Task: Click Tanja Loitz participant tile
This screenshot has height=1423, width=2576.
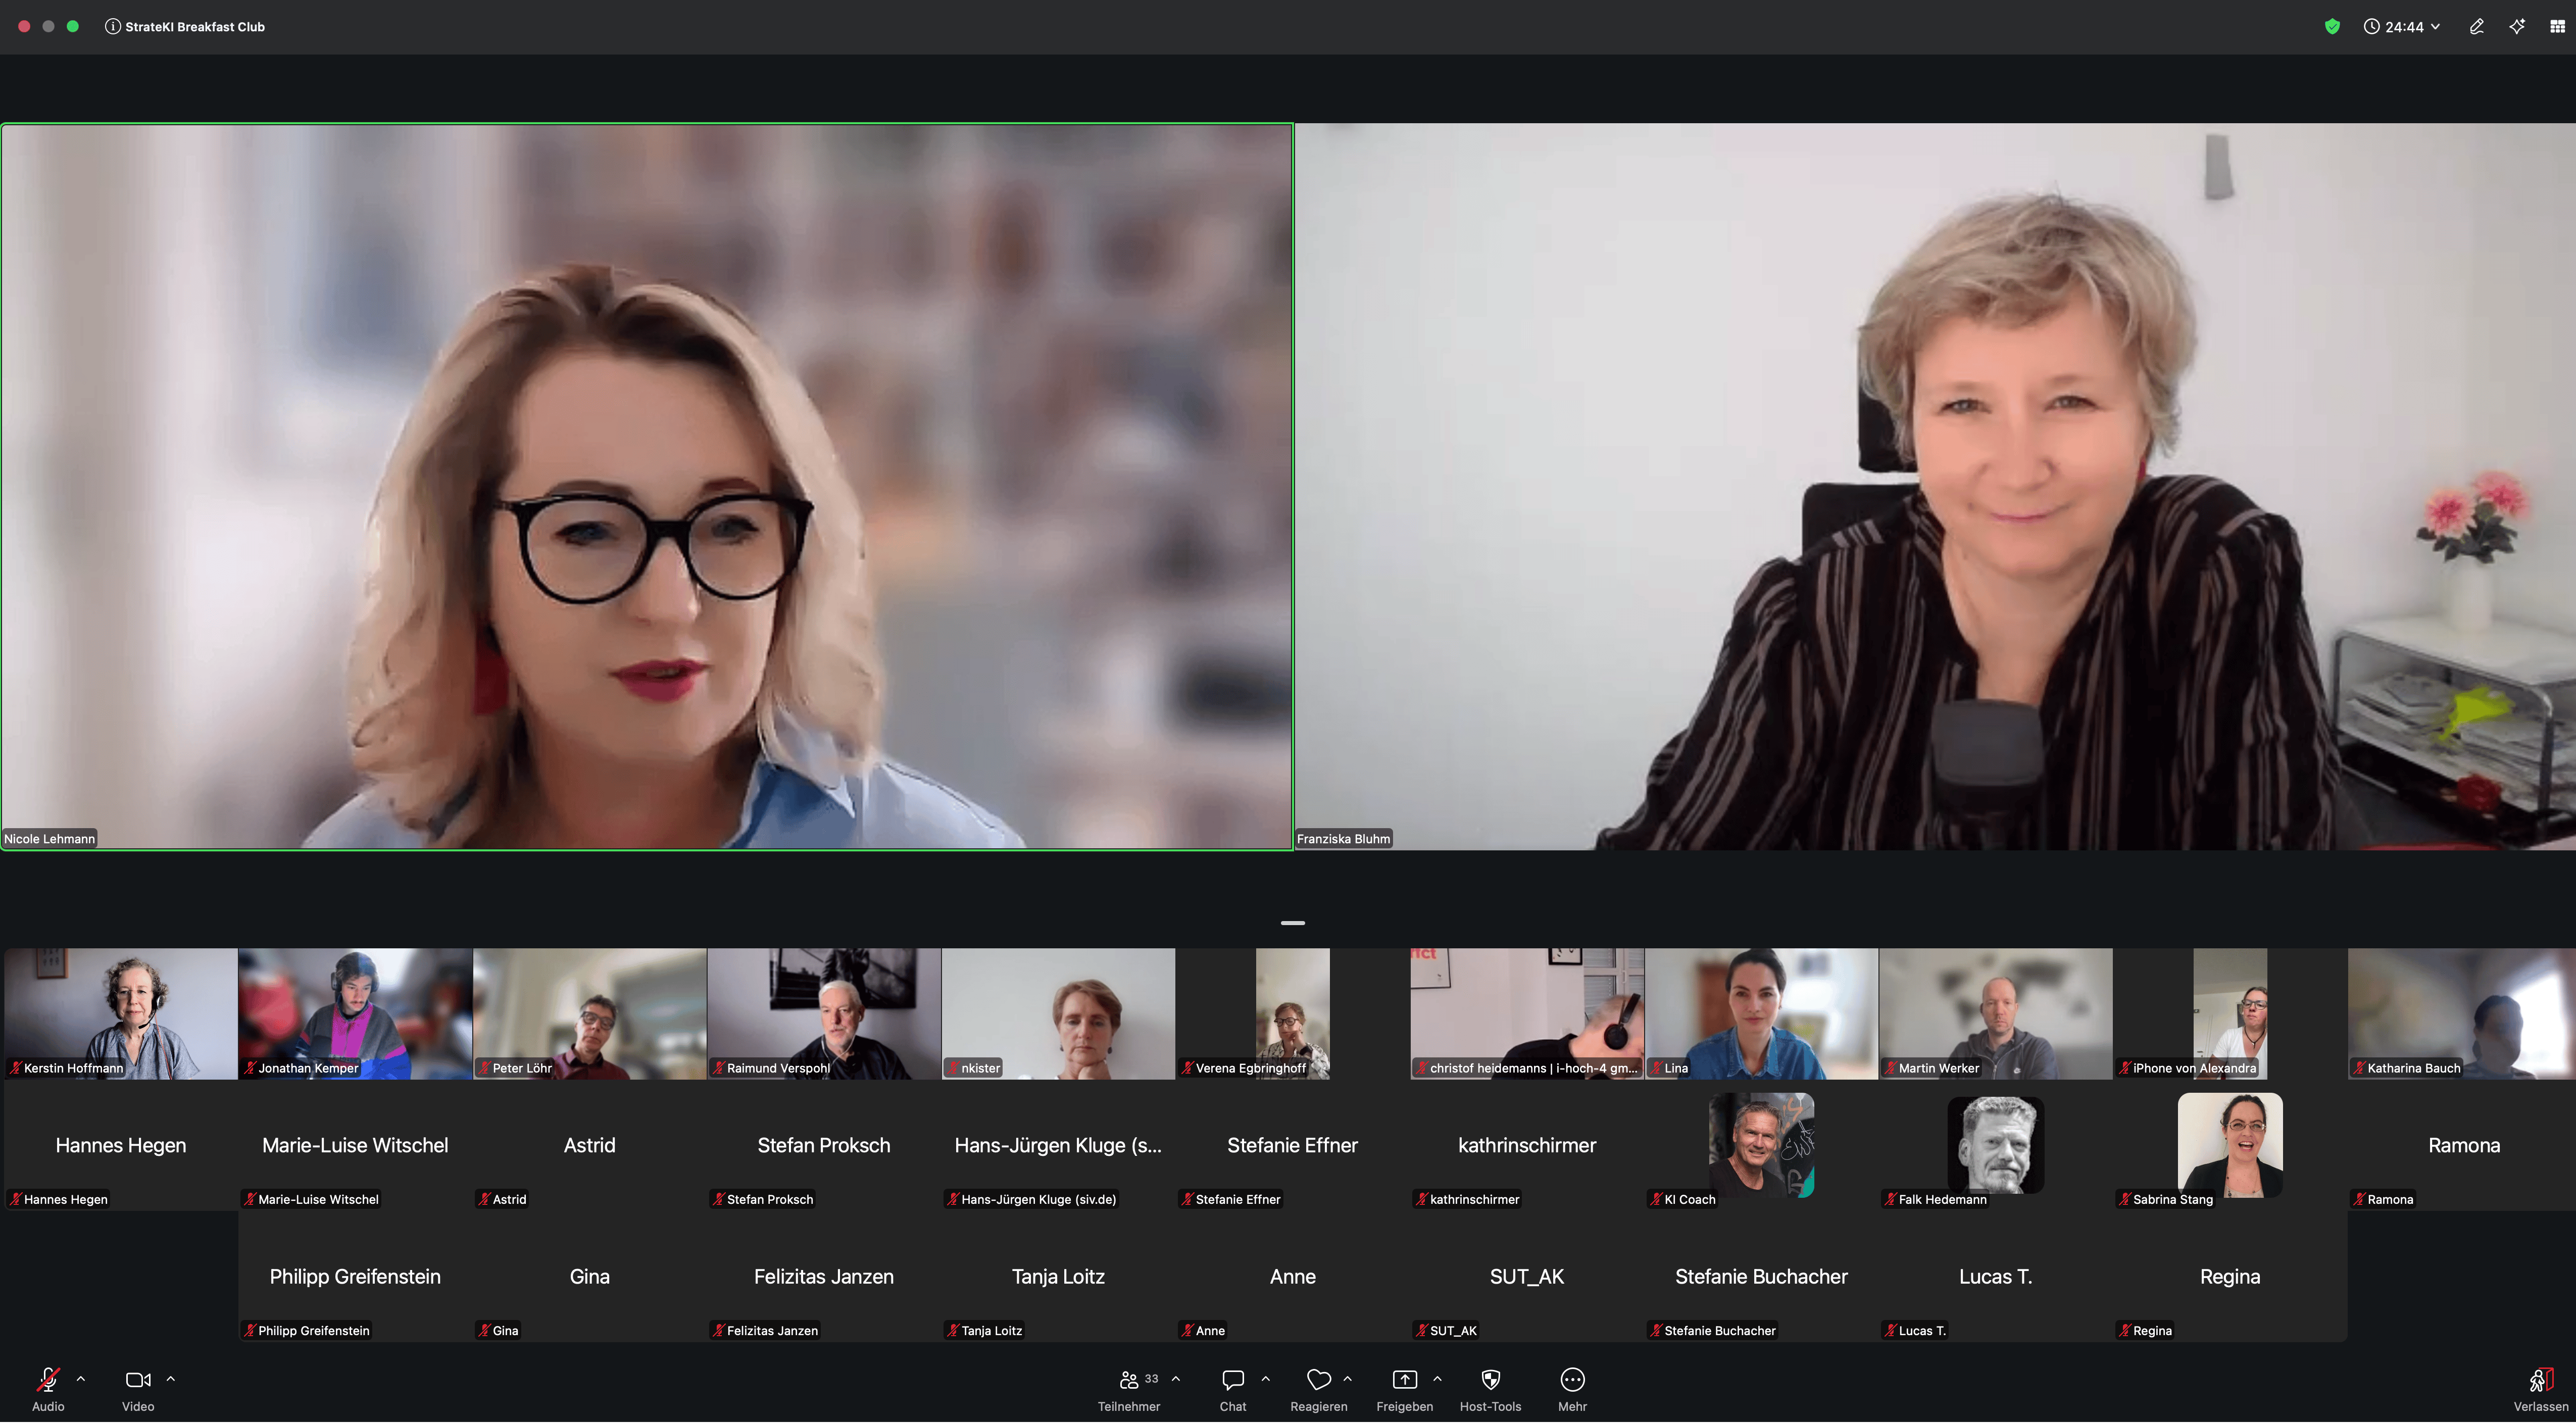Action: [x=1058, y=1277]
